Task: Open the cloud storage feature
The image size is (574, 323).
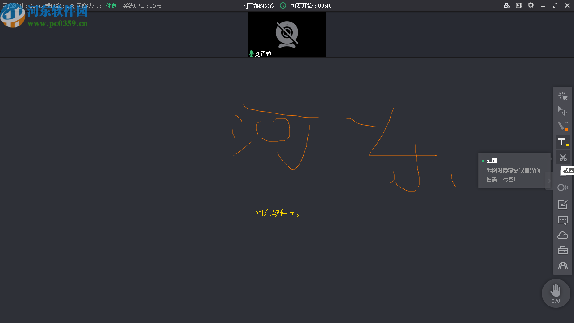Action: pyautogui.click(x=563, y=235)
